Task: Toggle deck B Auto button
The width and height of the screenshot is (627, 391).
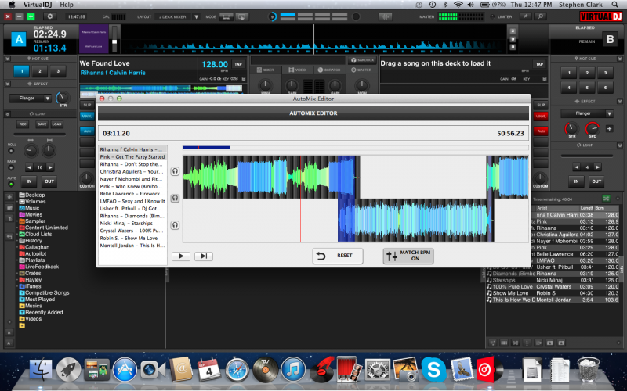Action: [x=541, y=131]
